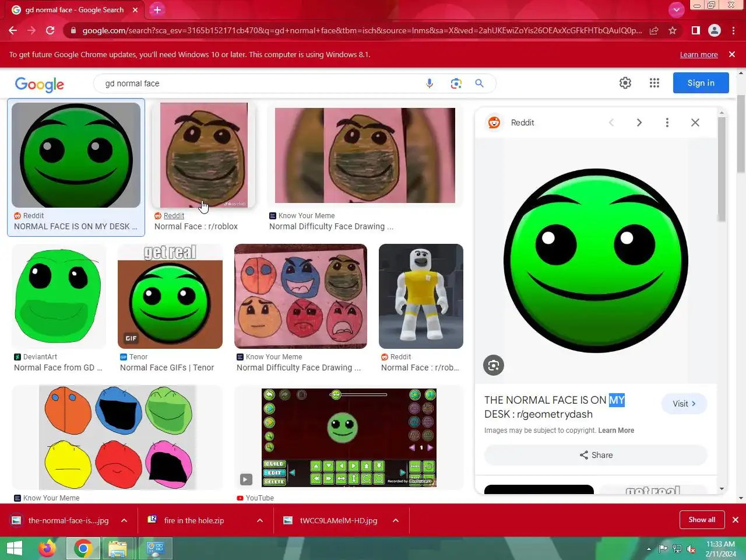Open the fire in the hole.zip download
The height and width of the screenshot is (560, 746).
click(x=194, y=520)
